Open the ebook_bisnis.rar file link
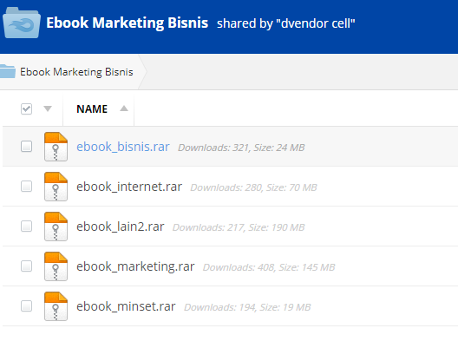 (123, 147)
